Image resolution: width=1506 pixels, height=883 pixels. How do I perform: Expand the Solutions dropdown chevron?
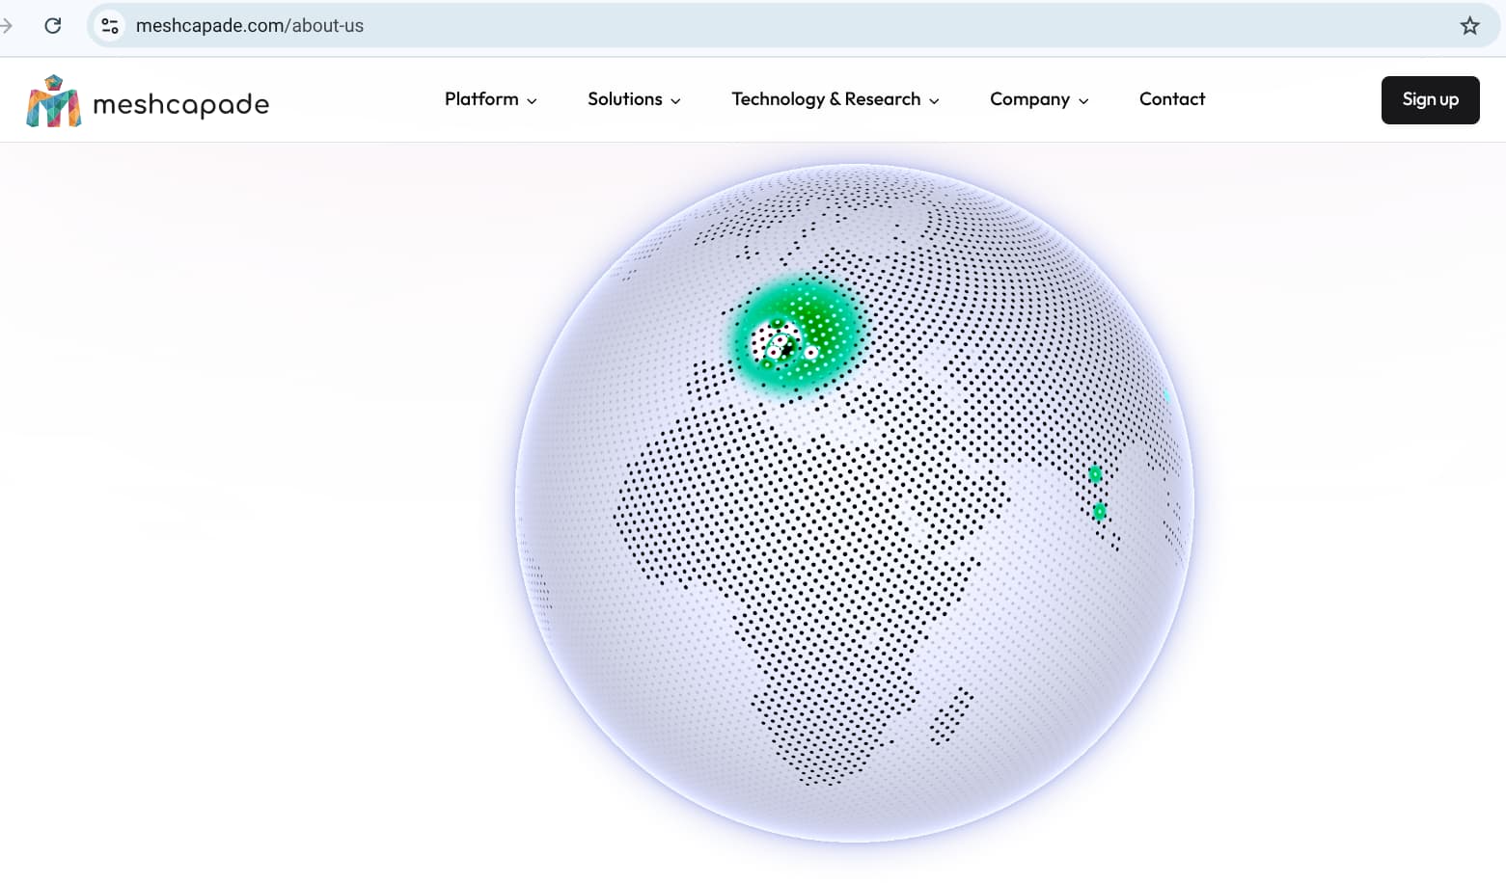tap(675, 101)
